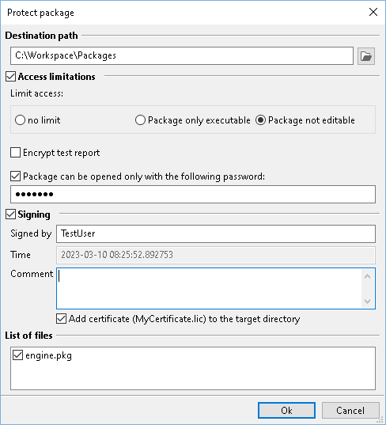Open the folder browser for destination path
This screenshot has height=425, width=386.
[x=366, y=56]
